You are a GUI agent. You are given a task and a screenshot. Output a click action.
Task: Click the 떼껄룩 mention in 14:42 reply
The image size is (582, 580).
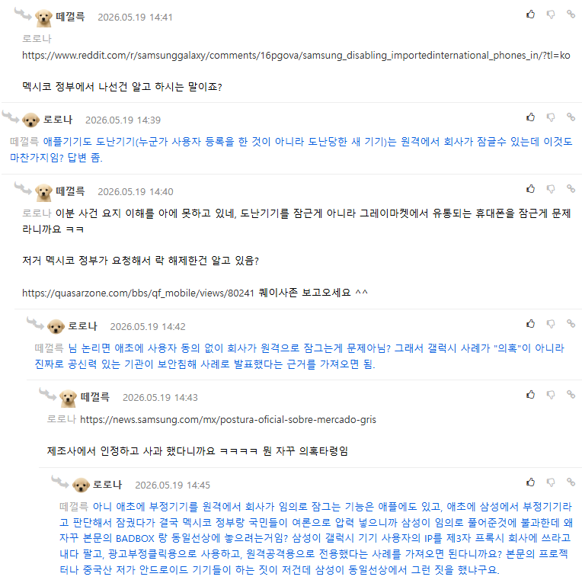coord(49,348)
